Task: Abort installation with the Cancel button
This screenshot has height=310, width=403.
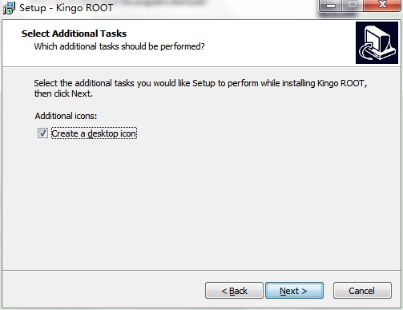Action: point(362,291)
